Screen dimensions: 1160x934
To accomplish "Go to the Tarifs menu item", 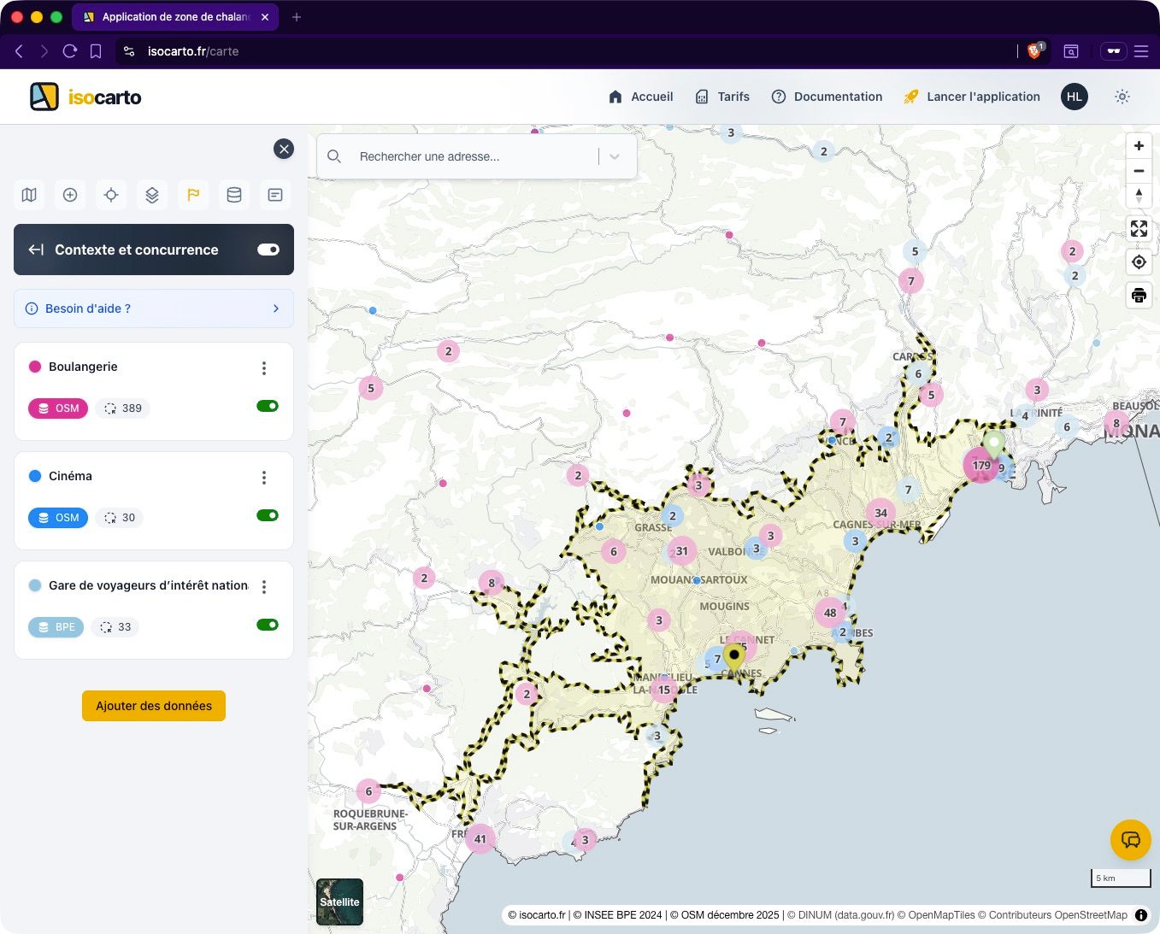I will click(733, 97).
